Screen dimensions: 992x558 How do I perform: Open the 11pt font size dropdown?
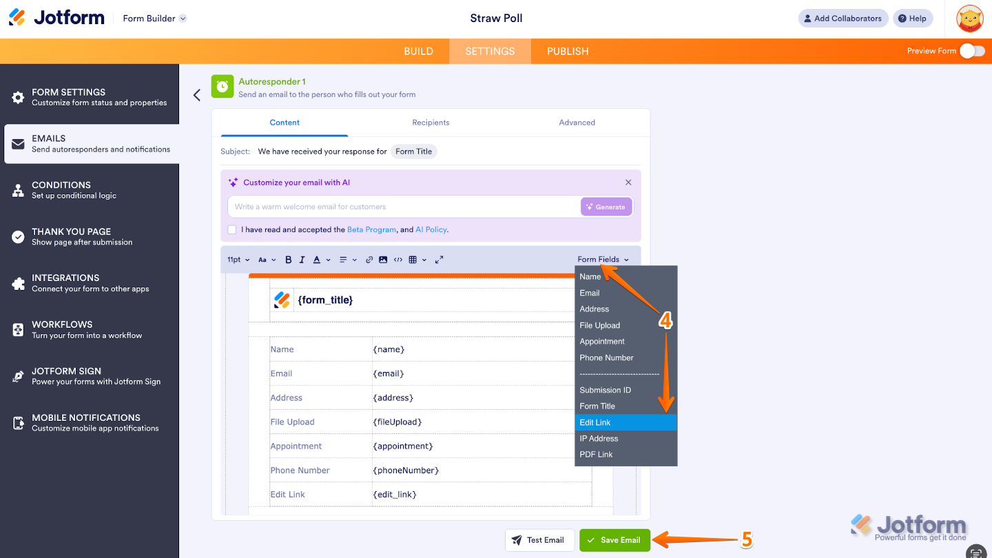(x=237, y=260)
